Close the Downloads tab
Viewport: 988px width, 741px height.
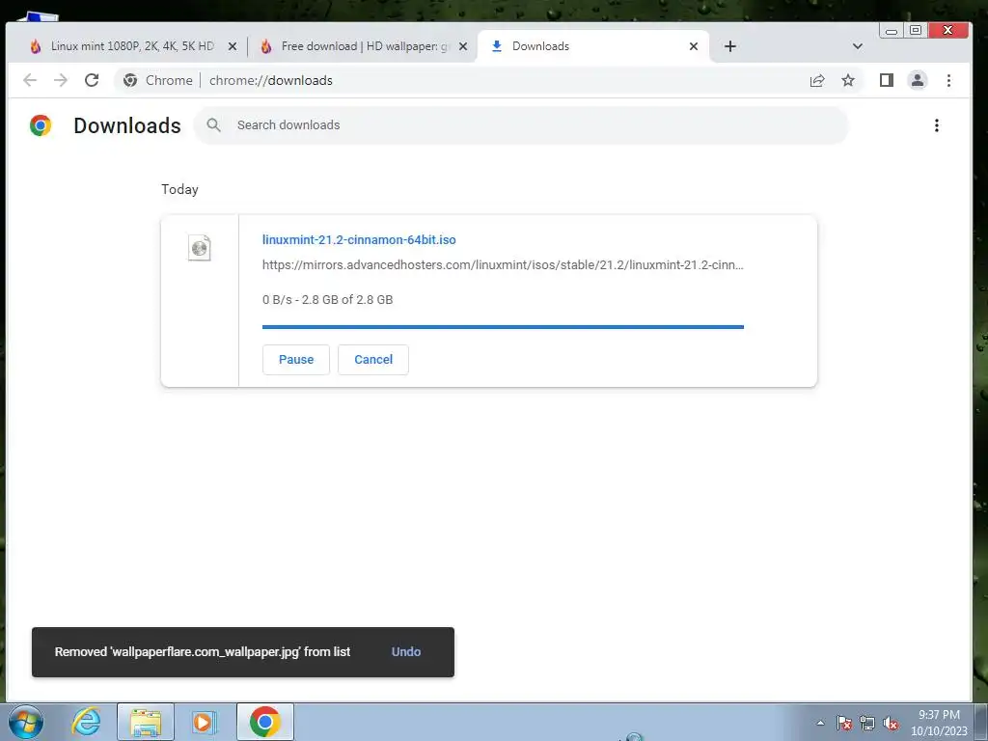pos(694,46)
